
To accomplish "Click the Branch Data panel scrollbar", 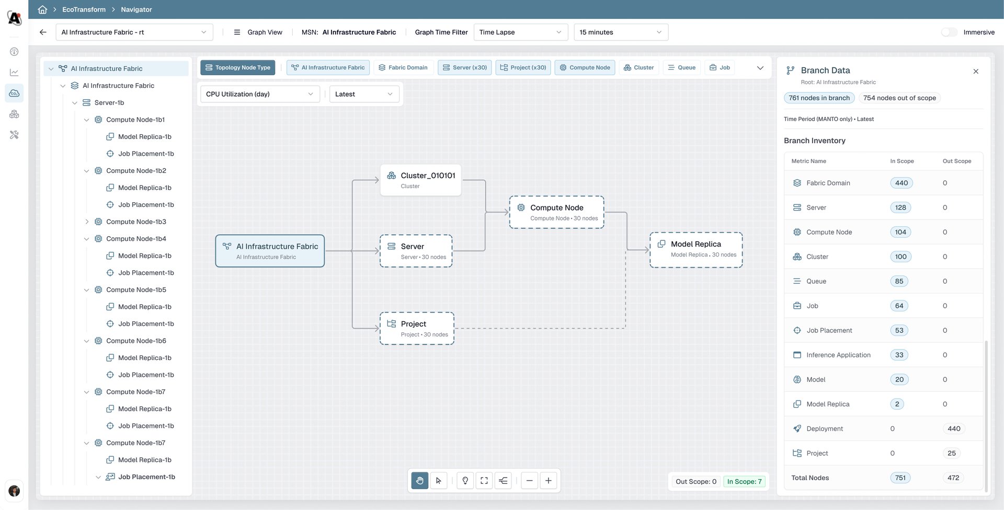I will [986, 415].
